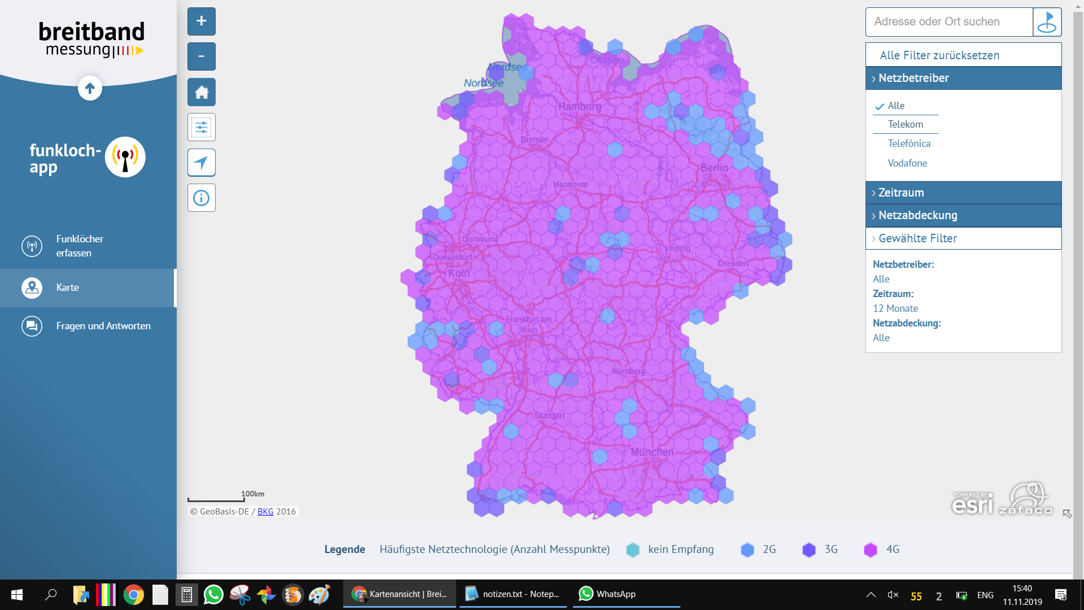The height and width of the screenshot is (610, 1084).
Task: Click the 4G legend color hexagon
Action: pyautogui.click(x=870, y=550)
